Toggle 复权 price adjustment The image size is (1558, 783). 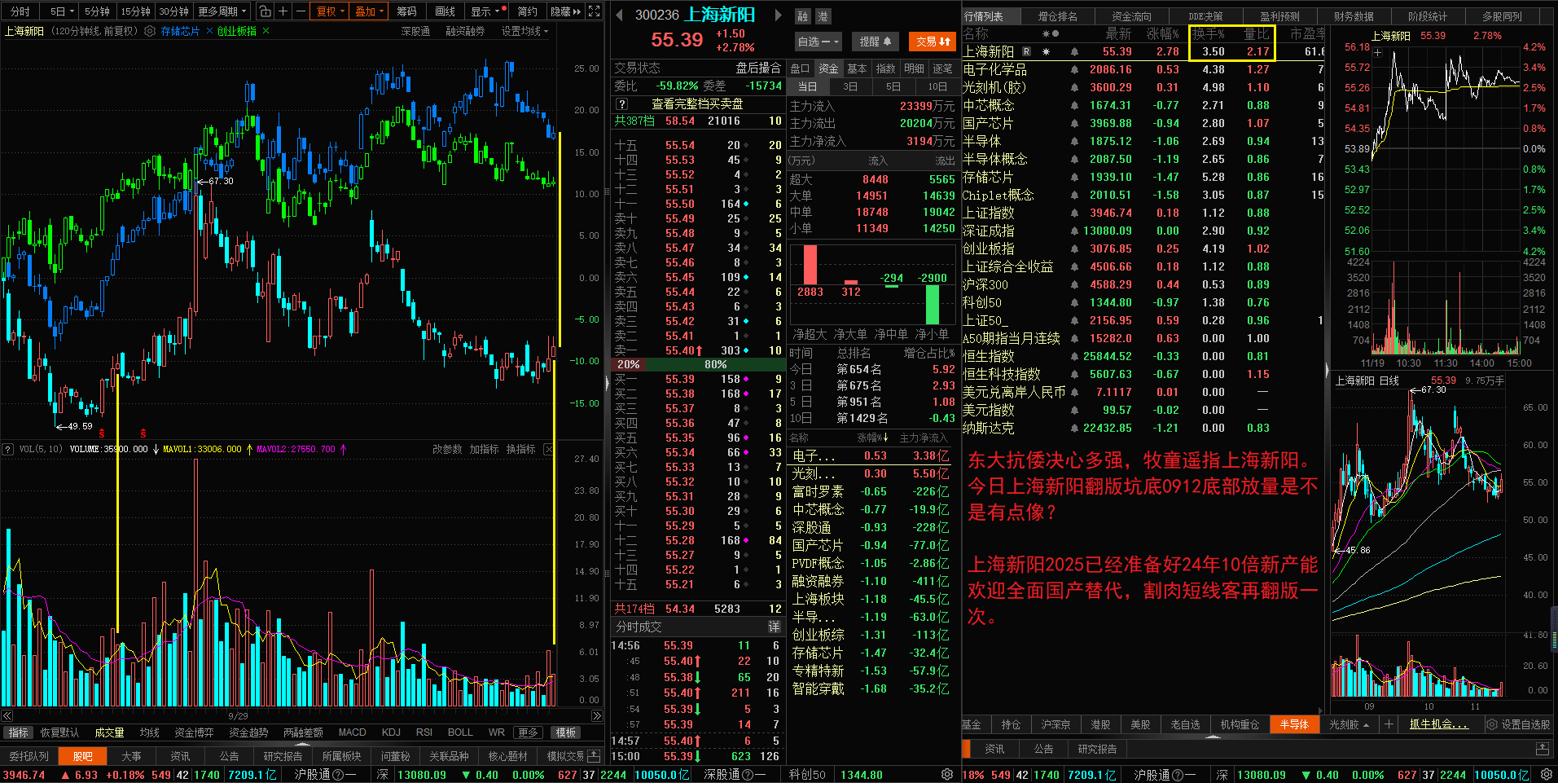click(x=331, y=11)
